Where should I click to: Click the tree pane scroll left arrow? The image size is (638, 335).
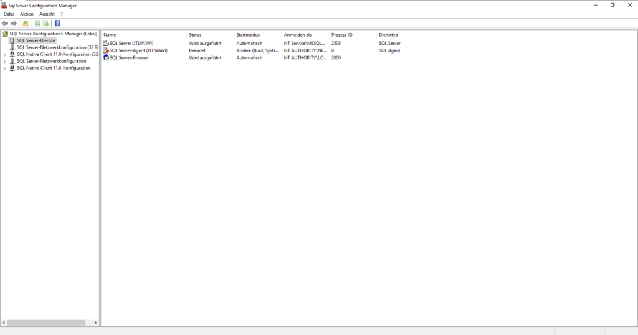click(4, 323)
